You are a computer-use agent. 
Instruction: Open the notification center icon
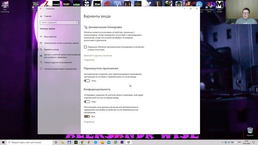[x=254, y=142]
